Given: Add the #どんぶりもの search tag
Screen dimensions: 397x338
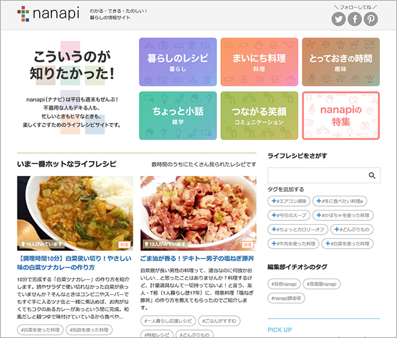Looking at the screenshot, I should [352, 230].
